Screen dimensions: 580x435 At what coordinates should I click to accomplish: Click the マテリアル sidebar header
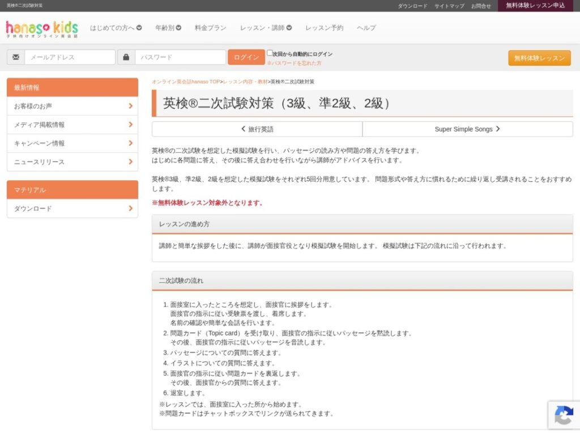[x=72, y=190]
